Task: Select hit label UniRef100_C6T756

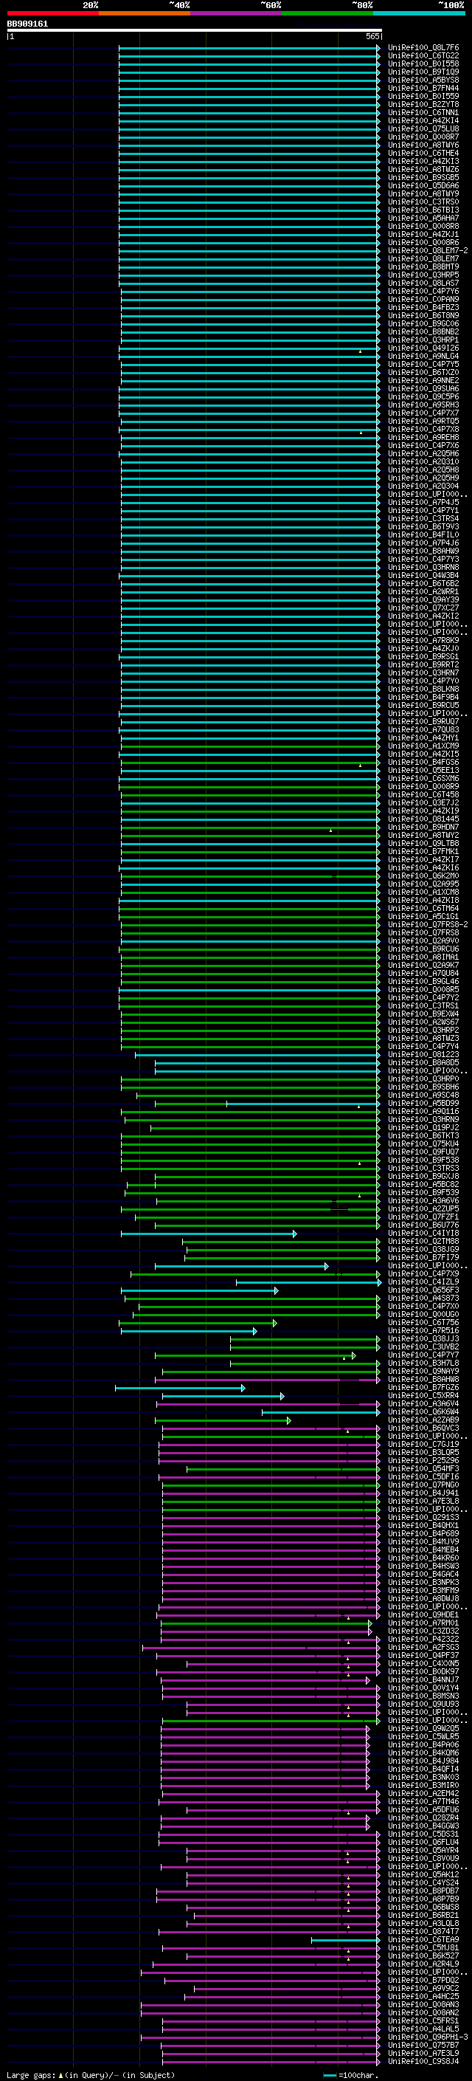Action: pos(423,1321)
